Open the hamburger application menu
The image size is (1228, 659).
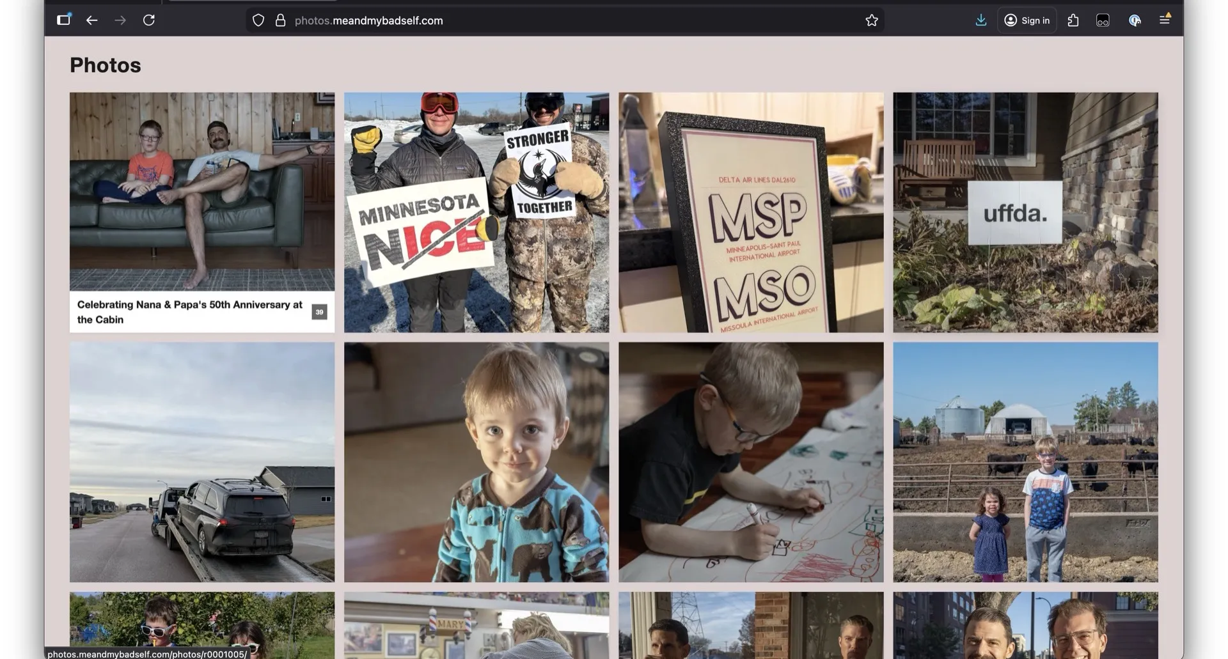[1165, 20]
